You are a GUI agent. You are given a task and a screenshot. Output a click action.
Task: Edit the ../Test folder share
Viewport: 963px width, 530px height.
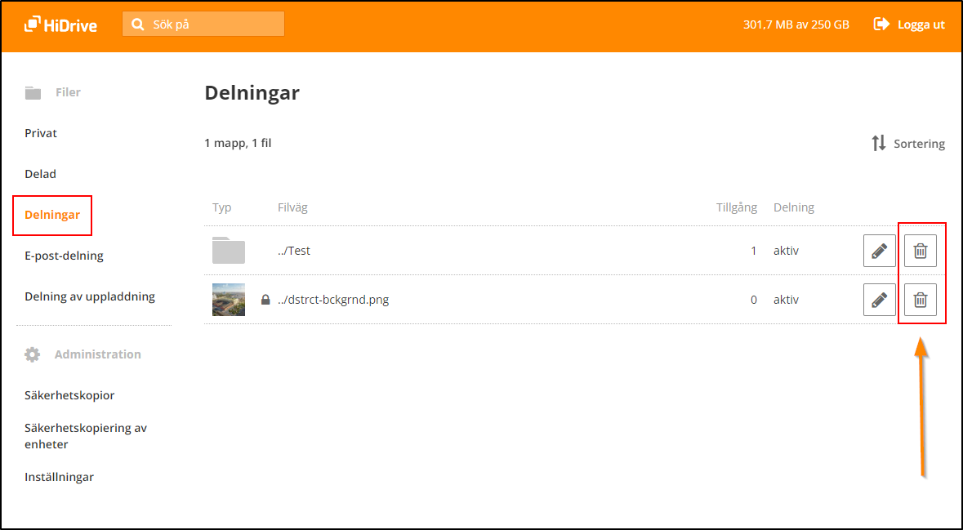(879, 251)
